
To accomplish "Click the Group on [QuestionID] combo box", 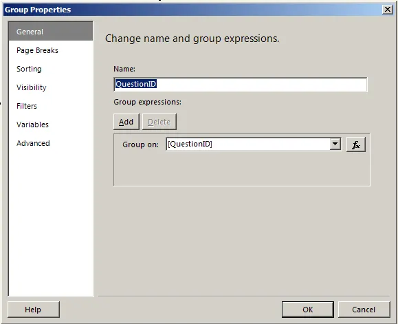I will point(254,144).
